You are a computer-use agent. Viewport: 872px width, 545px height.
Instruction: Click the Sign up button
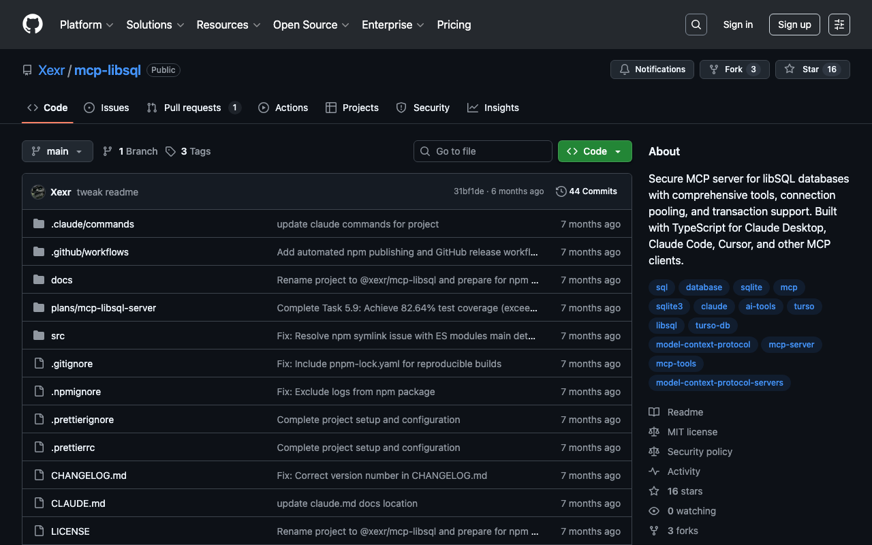tap(794, 25)
